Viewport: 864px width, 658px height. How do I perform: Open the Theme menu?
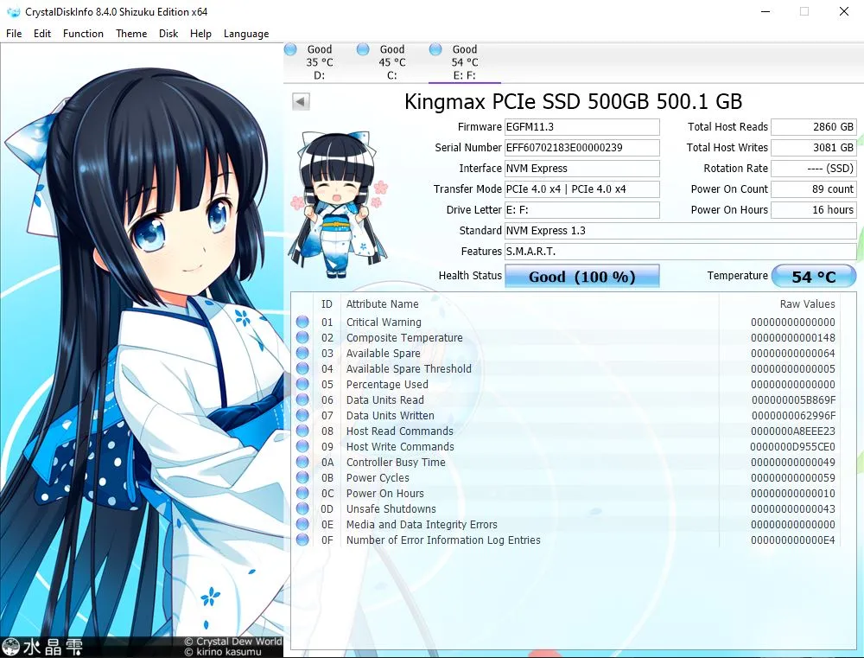click(x=131, y=34)
